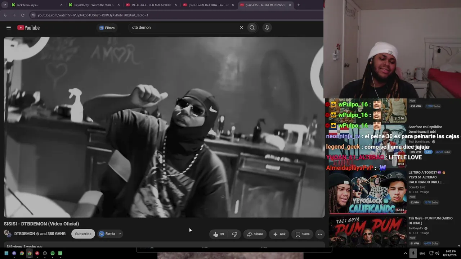The height and width of the screenshot is (259, 461).
Task: Save the video to a playlist
Action: tap(303, 234)
